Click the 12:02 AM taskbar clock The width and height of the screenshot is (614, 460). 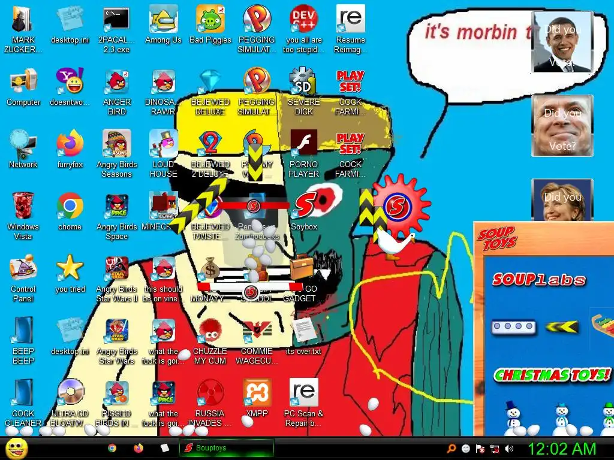(562, 448)
